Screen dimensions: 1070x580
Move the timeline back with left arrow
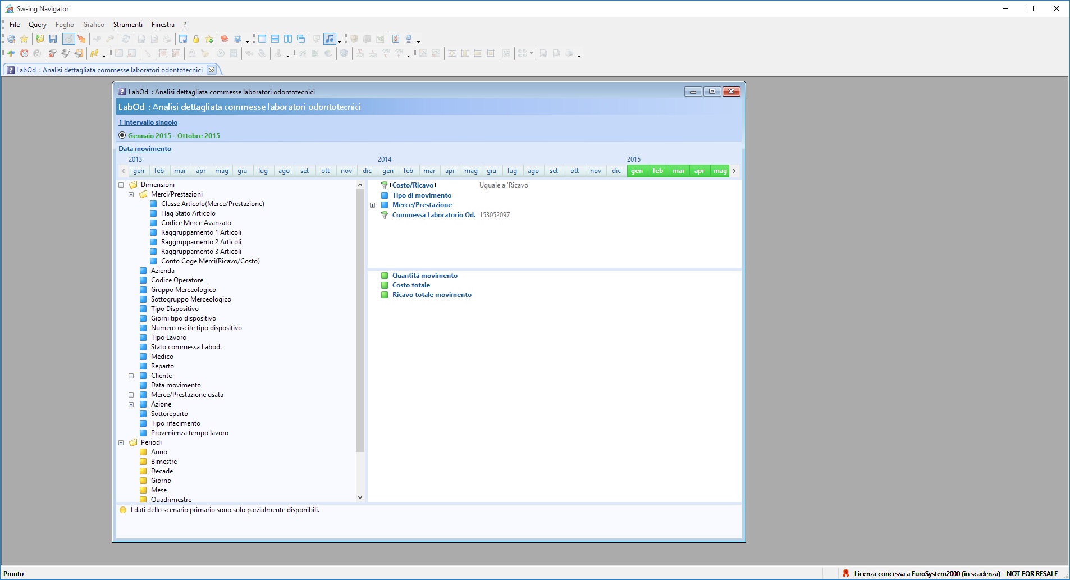point(123,171)
